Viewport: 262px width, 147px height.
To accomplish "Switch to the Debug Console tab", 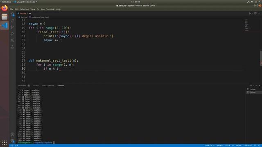I will point(48,85).
